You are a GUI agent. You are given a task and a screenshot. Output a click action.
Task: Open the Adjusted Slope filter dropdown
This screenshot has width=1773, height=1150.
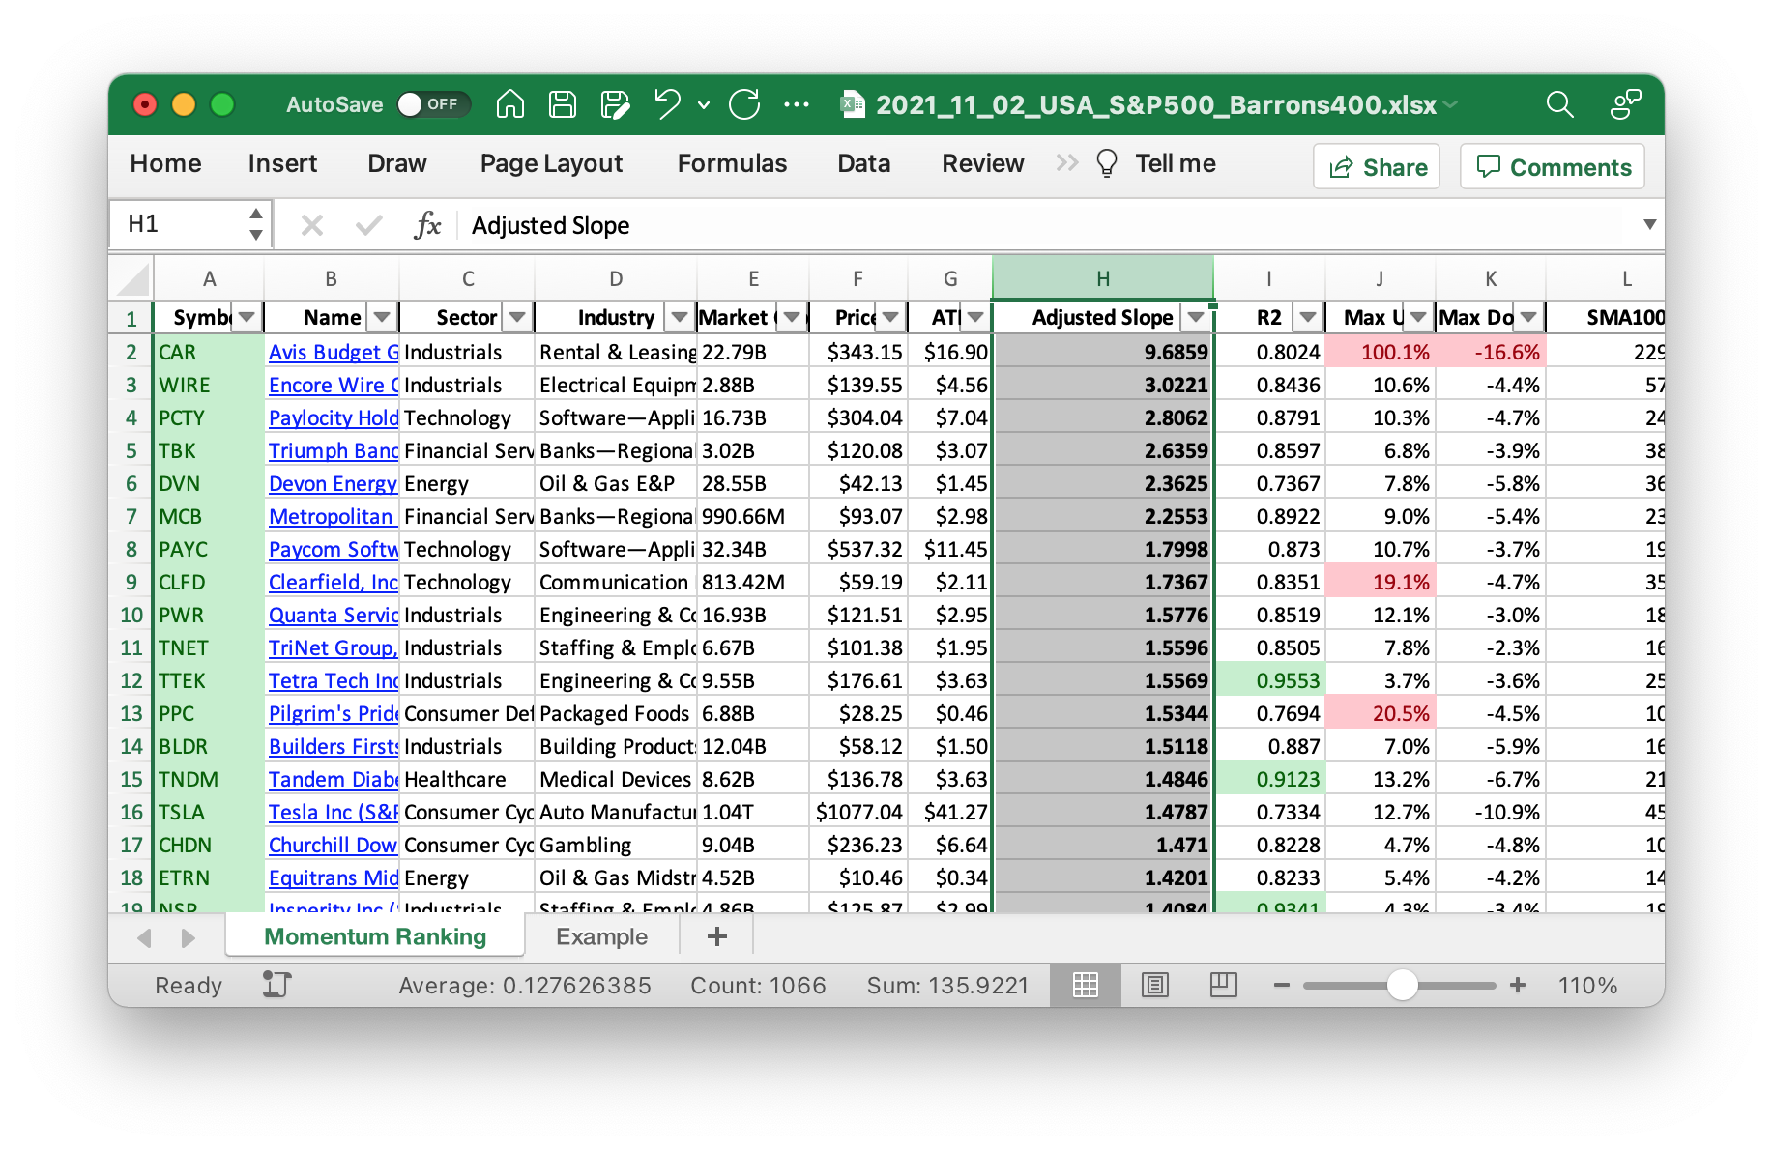[x=1196, y=317]
